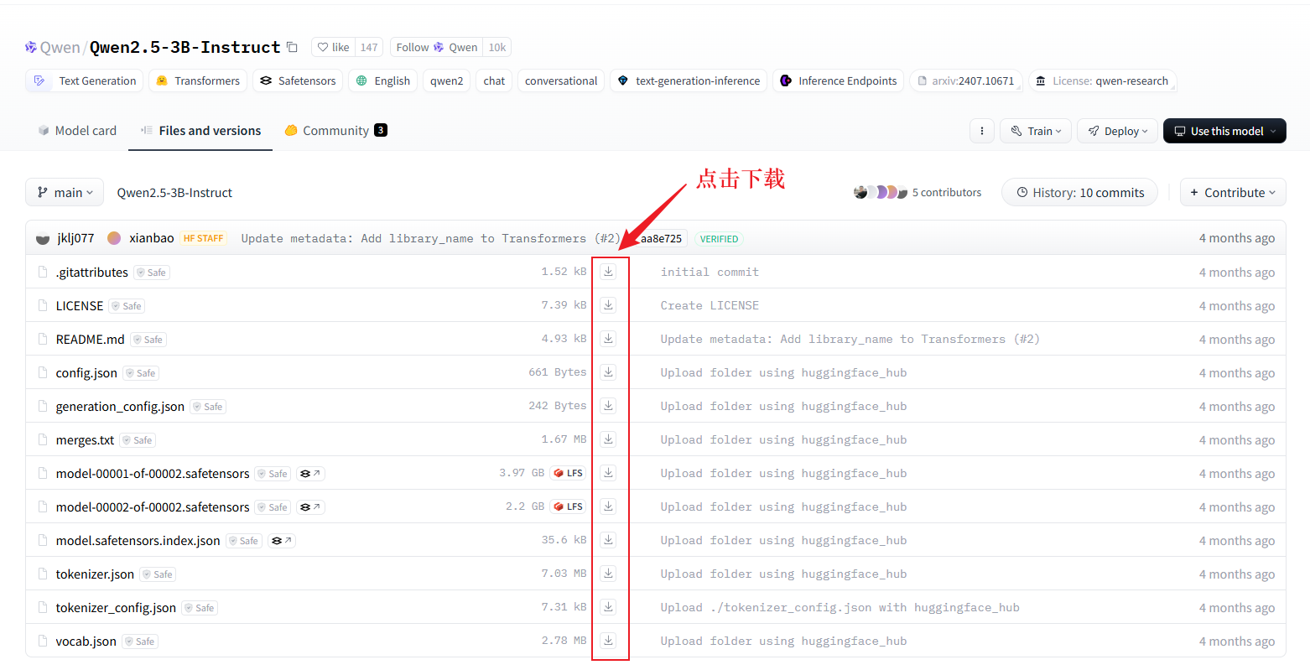The image size is (1310, 670).
Task: Open the Contribute dropdown menu
Action: coord(1233,192)
